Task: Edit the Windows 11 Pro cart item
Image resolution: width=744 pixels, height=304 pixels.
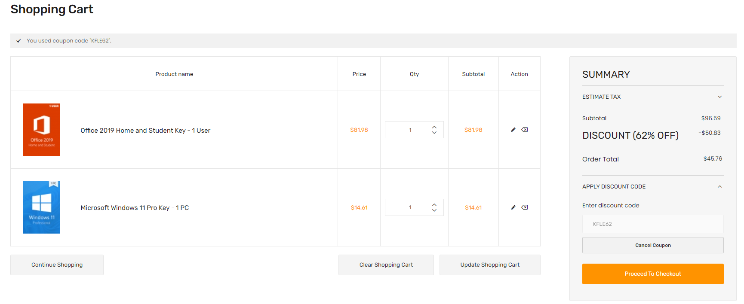Action: [x=513, y=207]
